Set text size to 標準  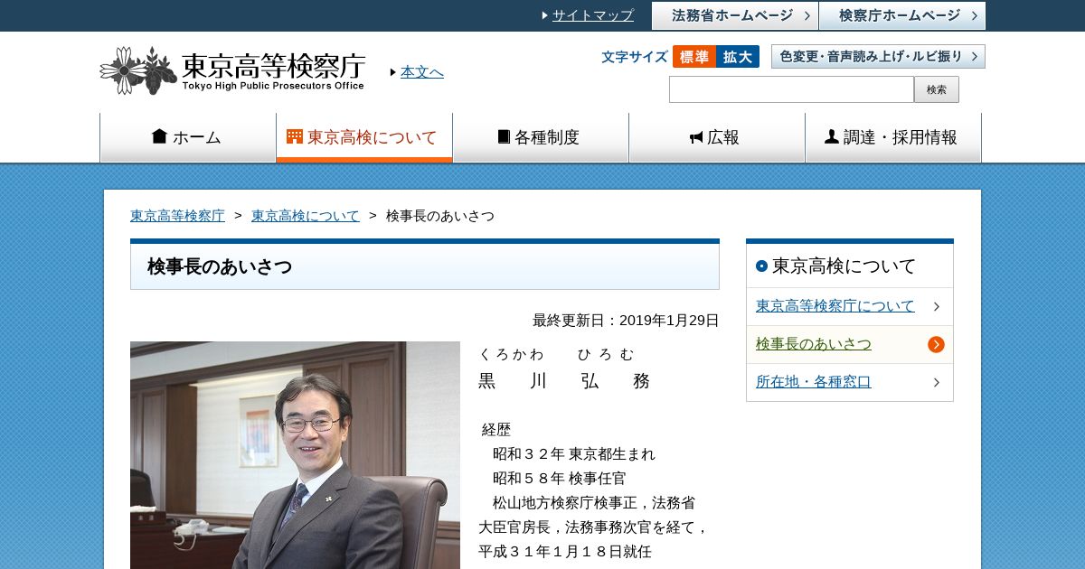(694, 57)
